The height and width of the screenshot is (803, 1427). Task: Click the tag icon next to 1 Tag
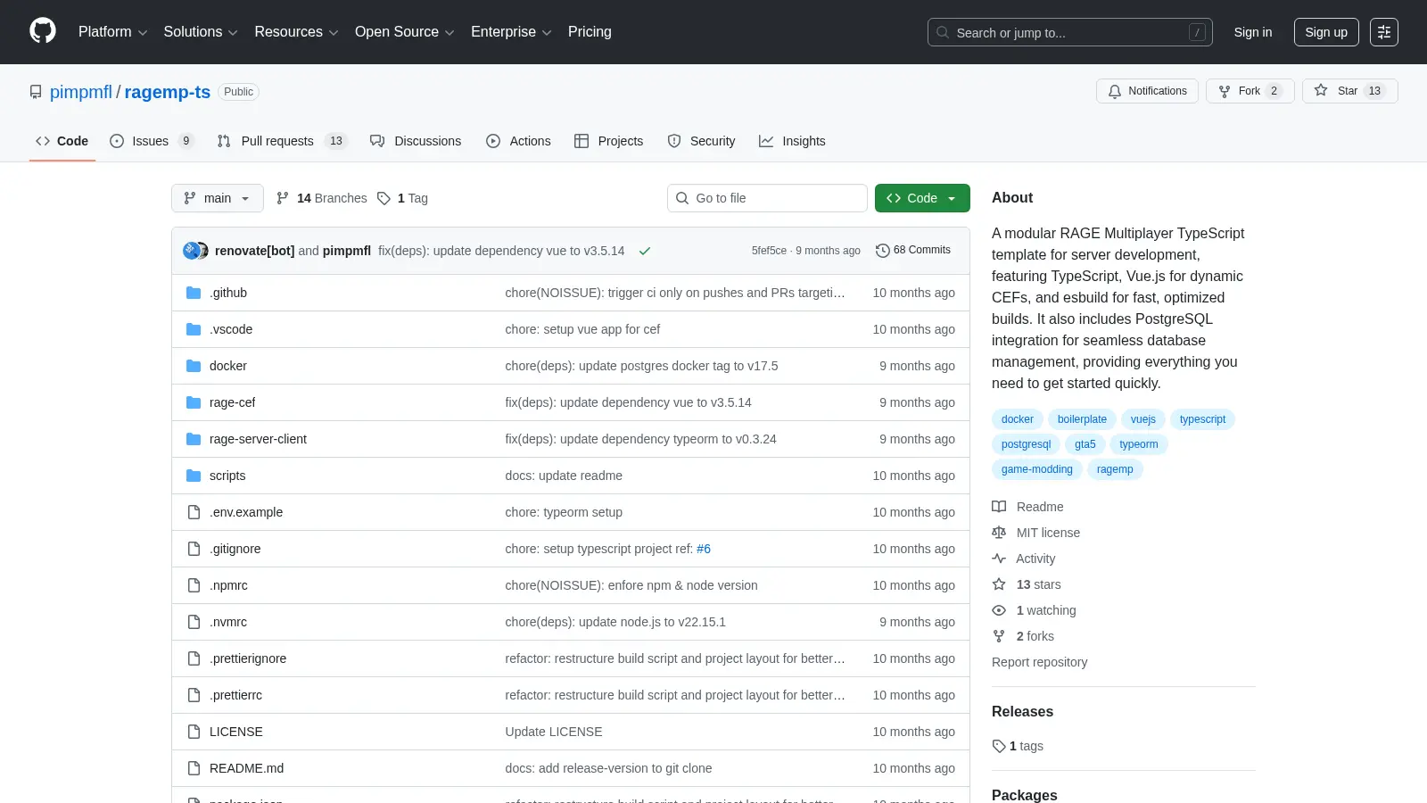[x=384, y=198]
